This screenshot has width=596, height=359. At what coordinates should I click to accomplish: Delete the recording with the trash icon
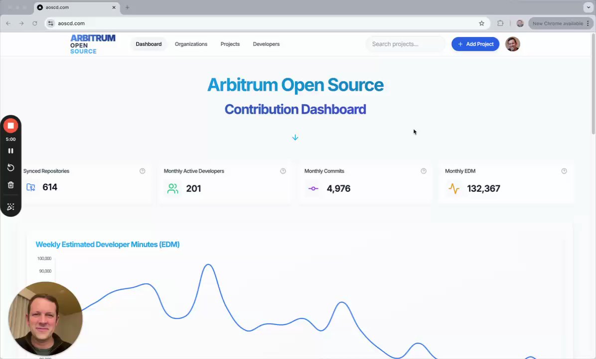[x=10, y=185]
